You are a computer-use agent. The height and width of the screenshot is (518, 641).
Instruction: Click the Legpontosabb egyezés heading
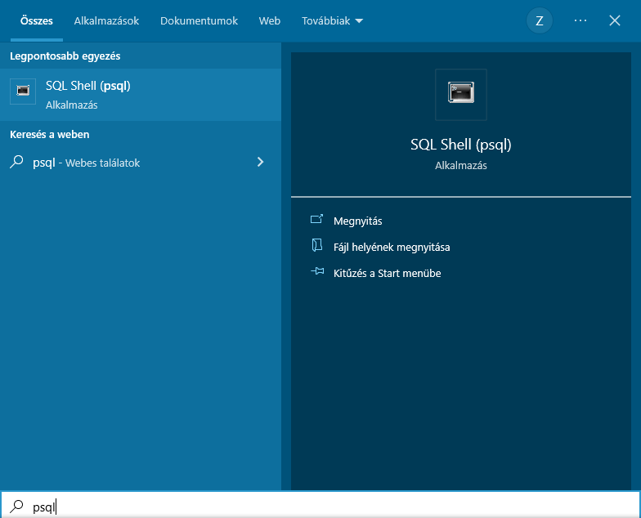tap(65, 56)
